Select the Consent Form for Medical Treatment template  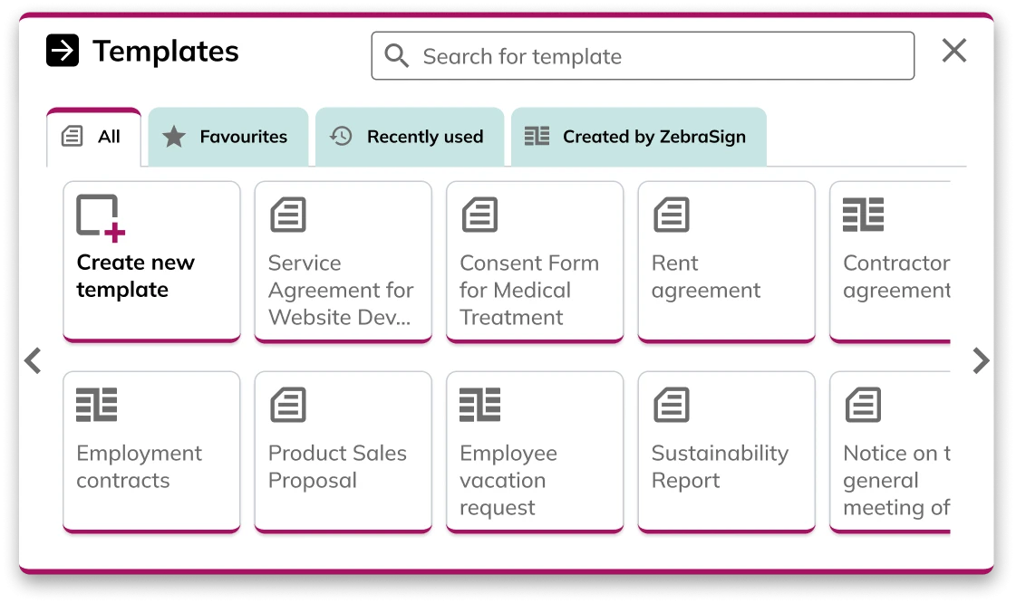click(534, 261)
